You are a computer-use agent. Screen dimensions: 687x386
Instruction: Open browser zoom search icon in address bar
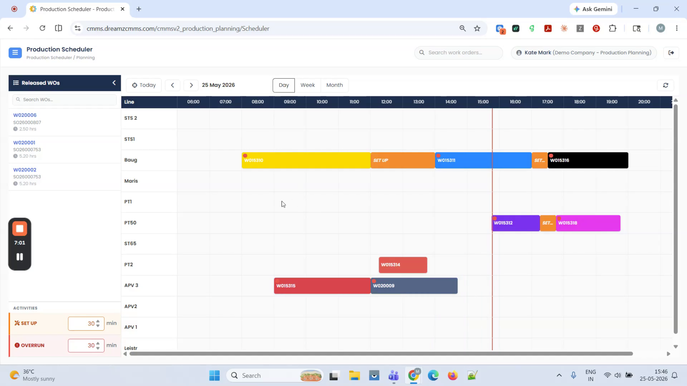coord(463,28)
